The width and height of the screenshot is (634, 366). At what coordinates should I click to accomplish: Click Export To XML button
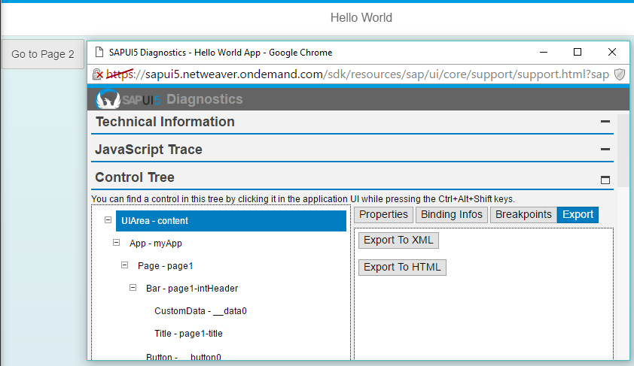click(x=398, y=240)
